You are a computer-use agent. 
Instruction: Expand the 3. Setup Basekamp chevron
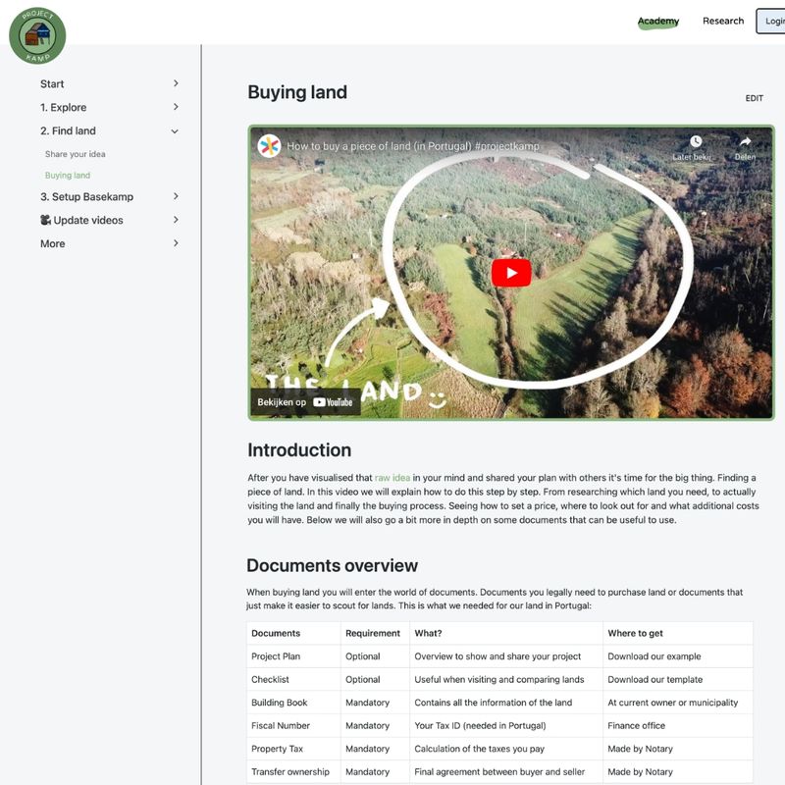click(x=176, y=197)
